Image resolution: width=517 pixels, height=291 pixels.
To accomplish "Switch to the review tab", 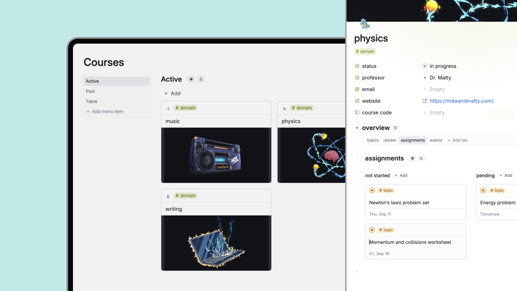I will [390, 140].
